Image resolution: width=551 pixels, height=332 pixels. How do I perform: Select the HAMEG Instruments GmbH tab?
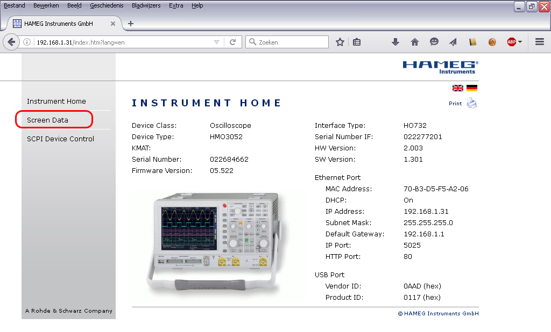point(65,24)
